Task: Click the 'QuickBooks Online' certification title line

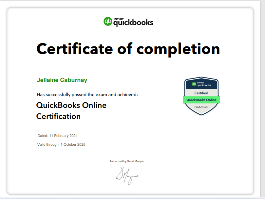Action: pyautogui.click(x=71, y=105)
